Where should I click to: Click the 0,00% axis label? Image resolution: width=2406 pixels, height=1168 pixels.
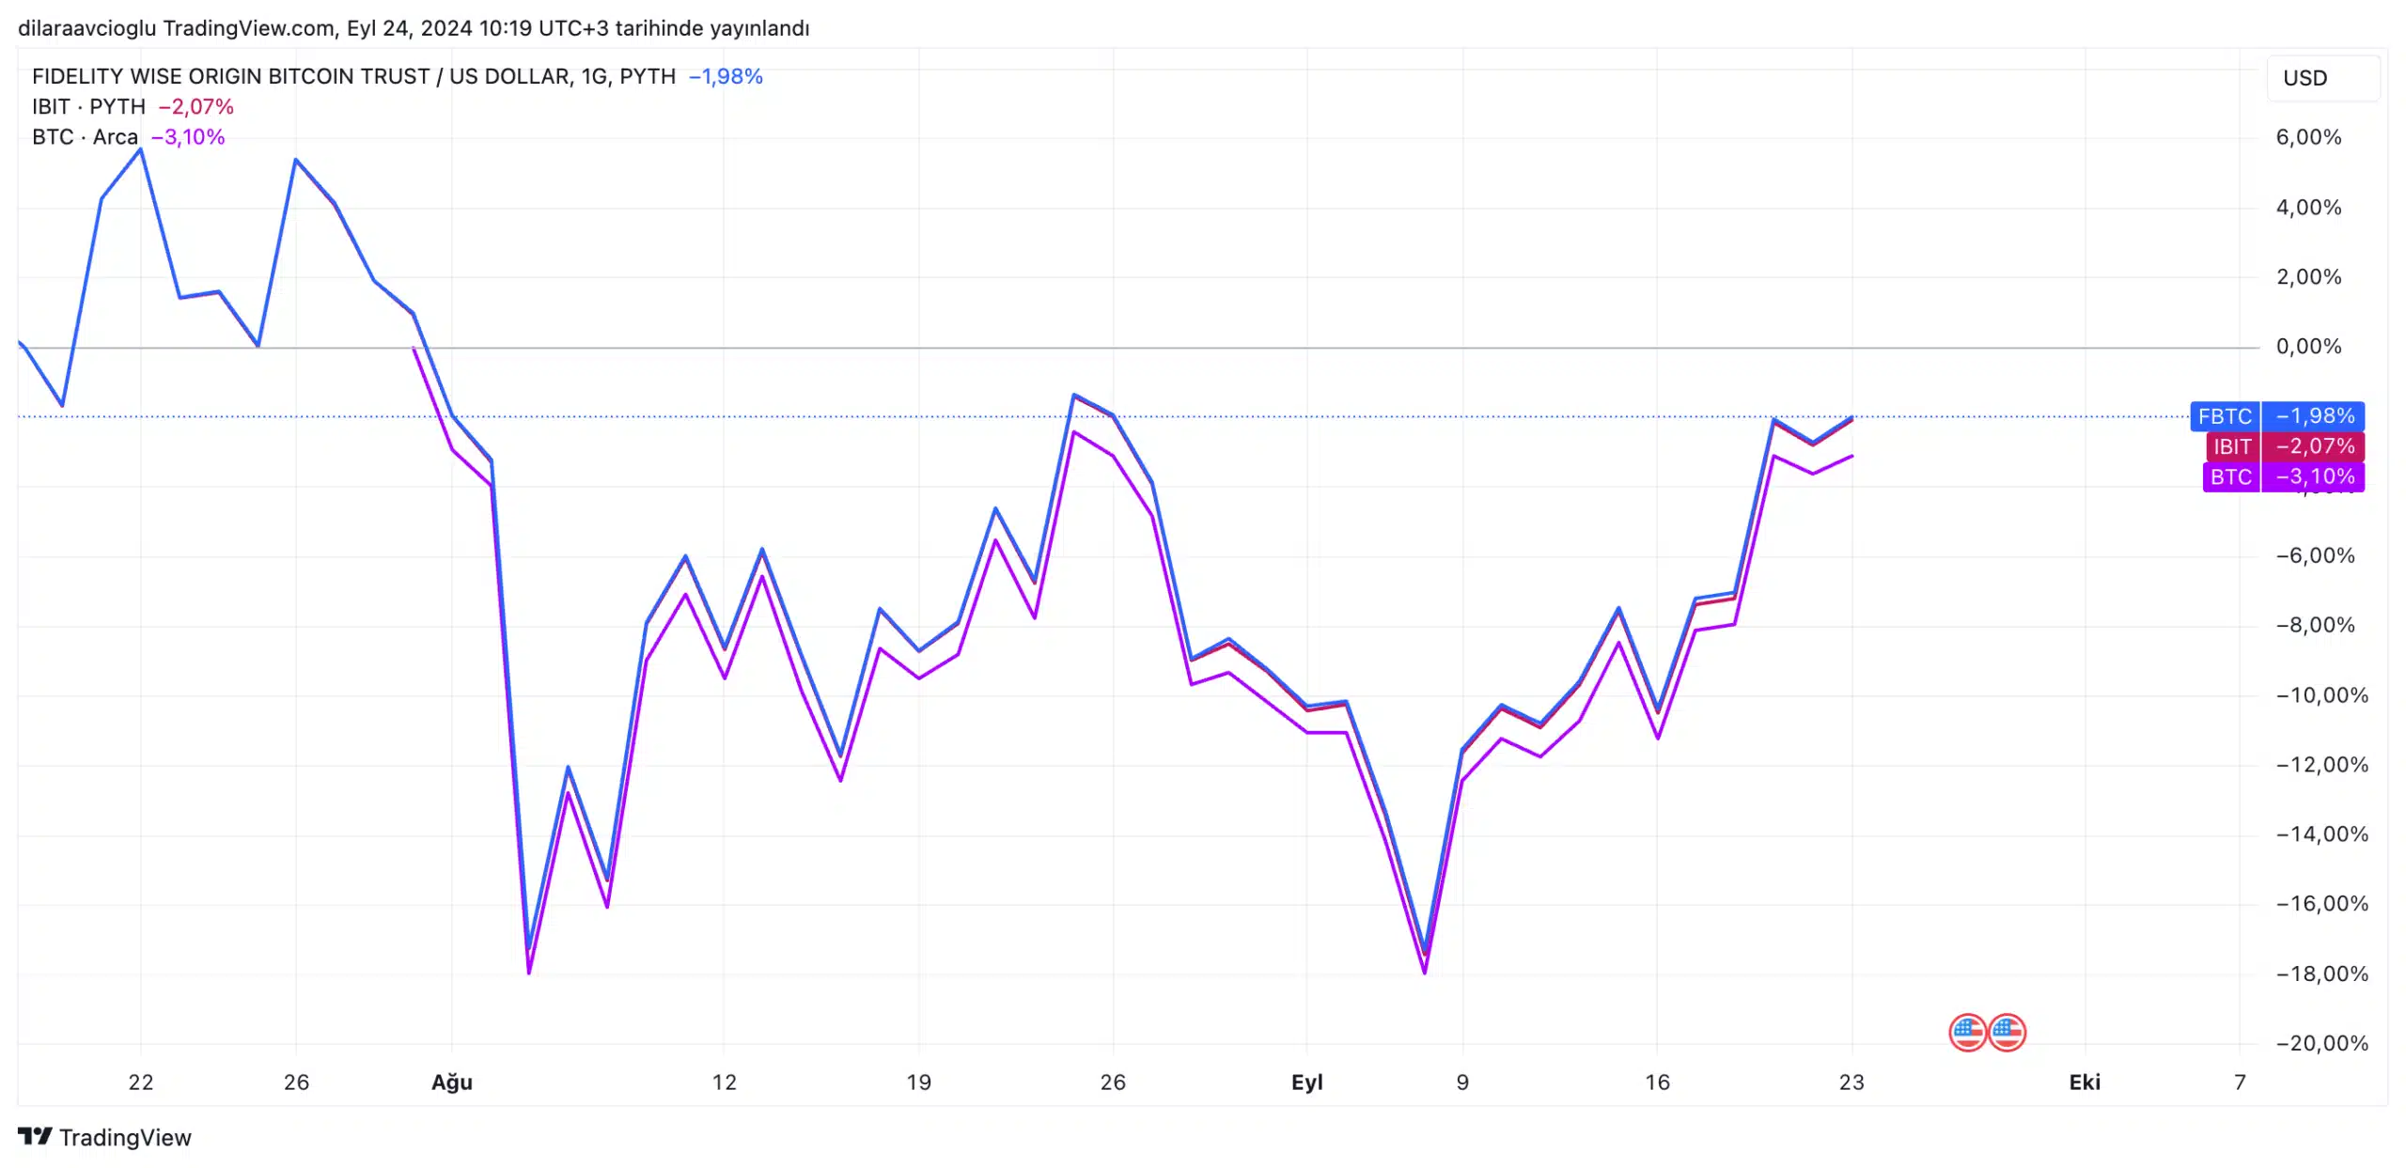point(2308,346)
